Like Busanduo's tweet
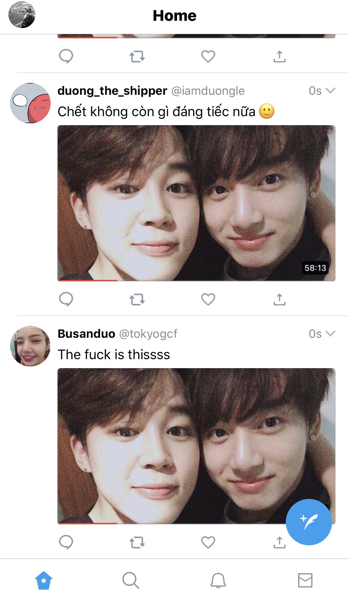 click(x=208, y=542)
